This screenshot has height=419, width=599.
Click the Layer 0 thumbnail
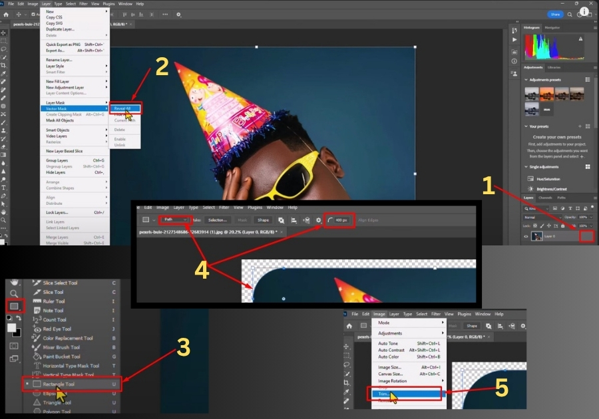[536, 237]
